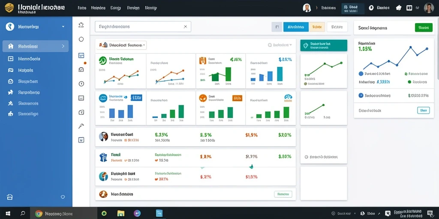Screen dimensions: 439x219
Task: Clear the search field with the X icon
Action: tap(185, 27)
